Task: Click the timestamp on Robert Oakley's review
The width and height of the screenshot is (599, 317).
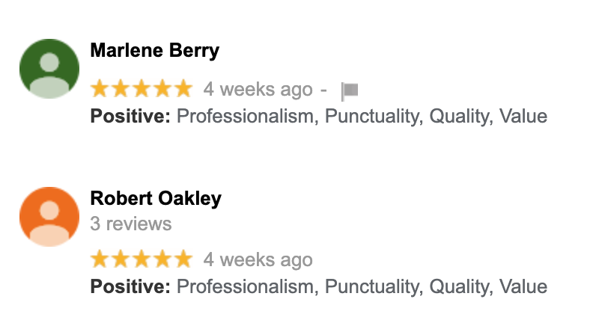Action: click(x=258, y=260)
